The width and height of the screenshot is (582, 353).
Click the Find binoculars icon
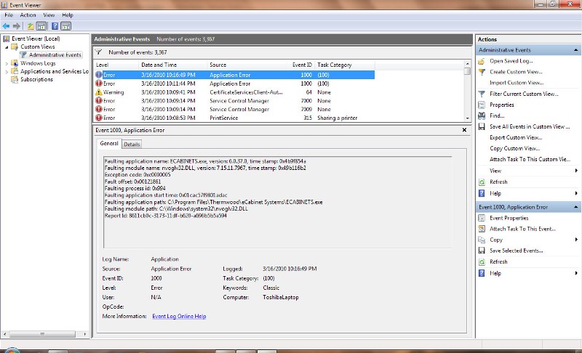click(x=482, y=115)
